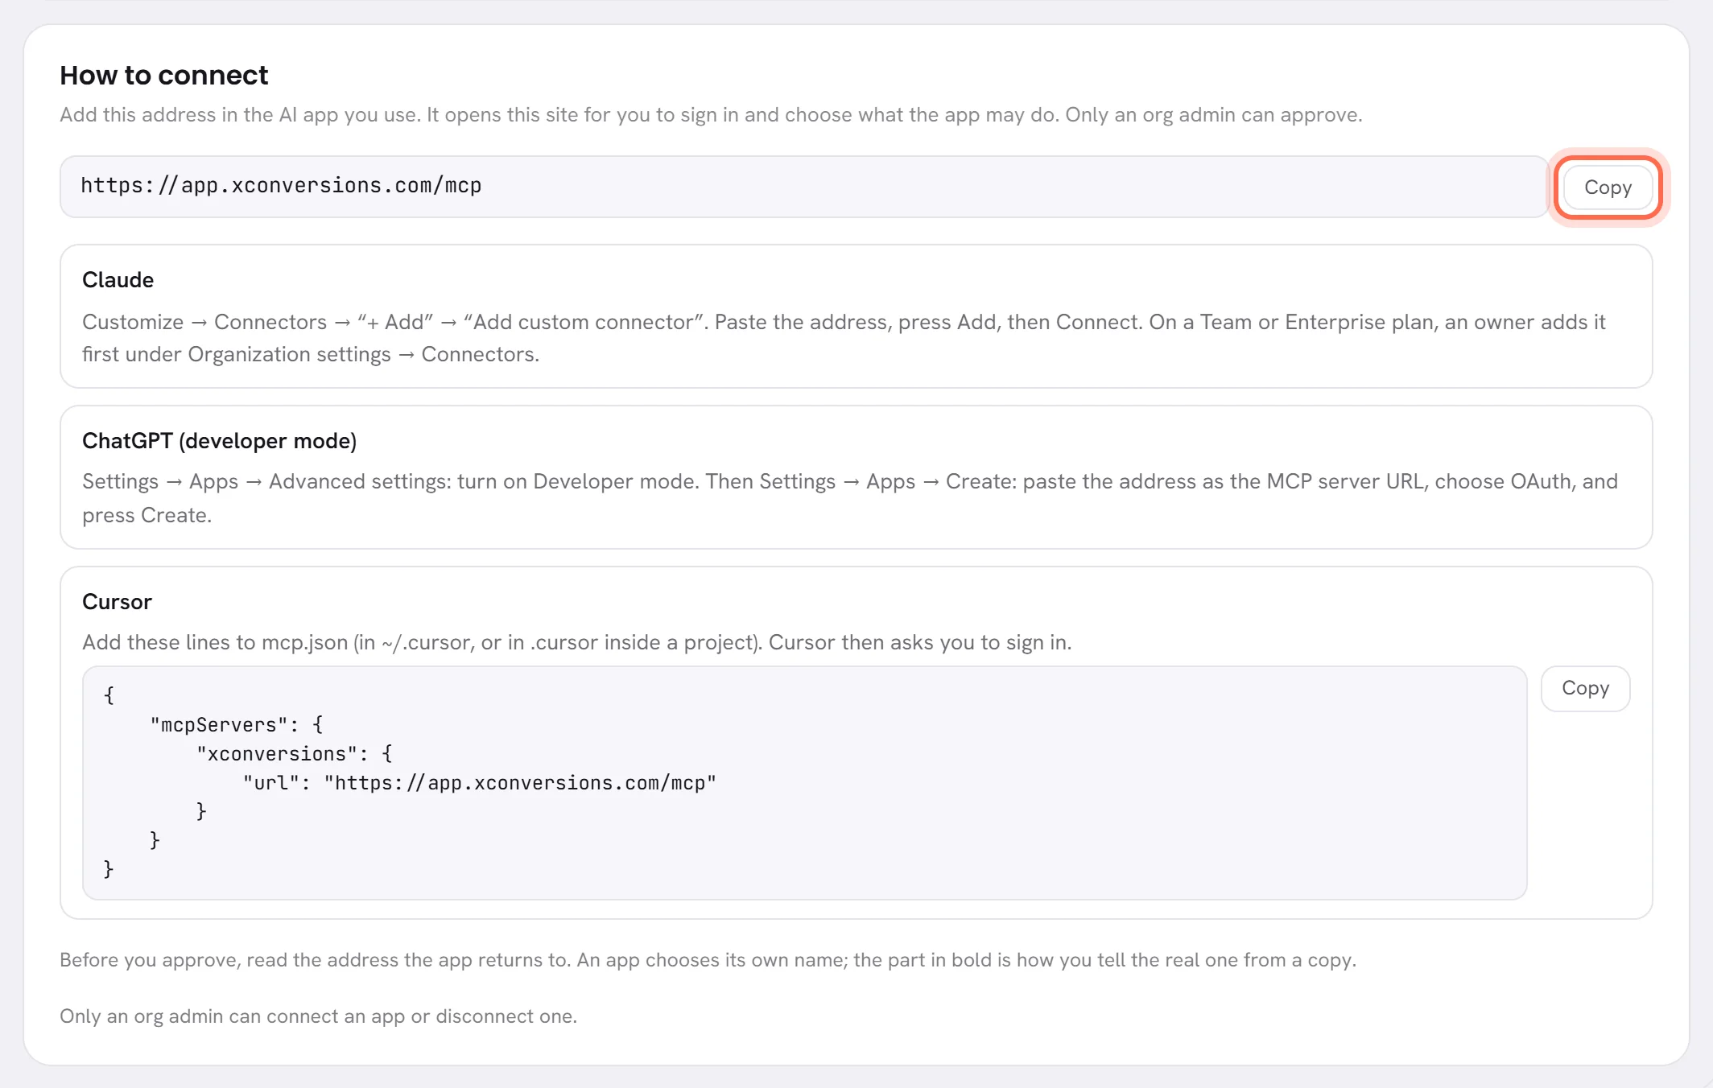Click "Only an org admin can connect" note
The width and height of the screenshot is (1713, 1088).
(319, 1016)
